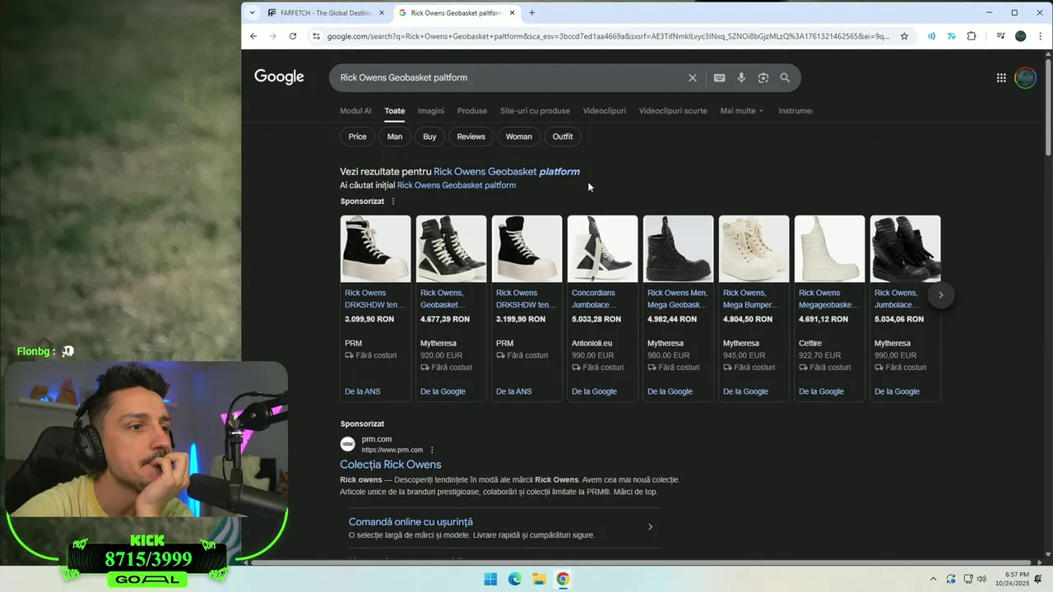Viewport: 1053px width, 592px height.
Task: Open the media controls icon in toolbar
Action: click(1000, 36)
